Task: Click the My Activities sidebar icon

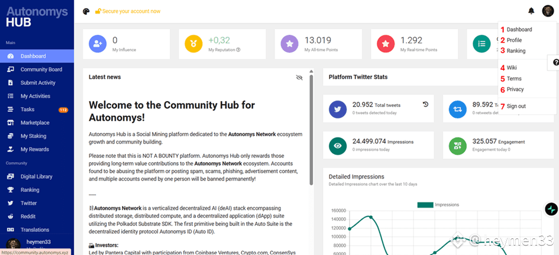Action: 10,96
